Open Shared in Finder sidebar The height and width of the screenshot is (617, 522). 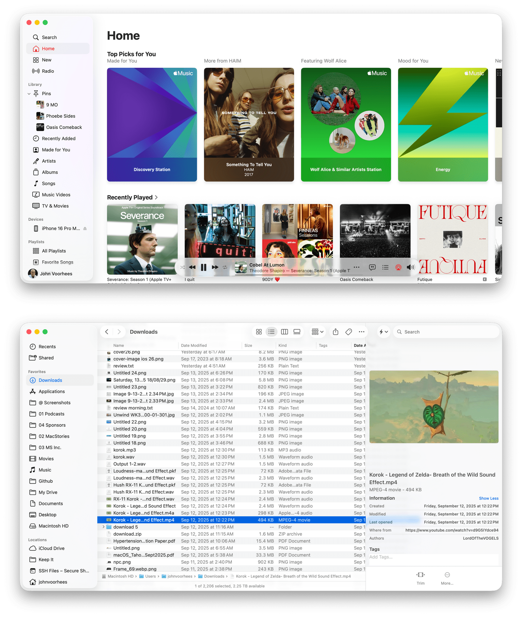pyautogui.click(x=60, y=358)
